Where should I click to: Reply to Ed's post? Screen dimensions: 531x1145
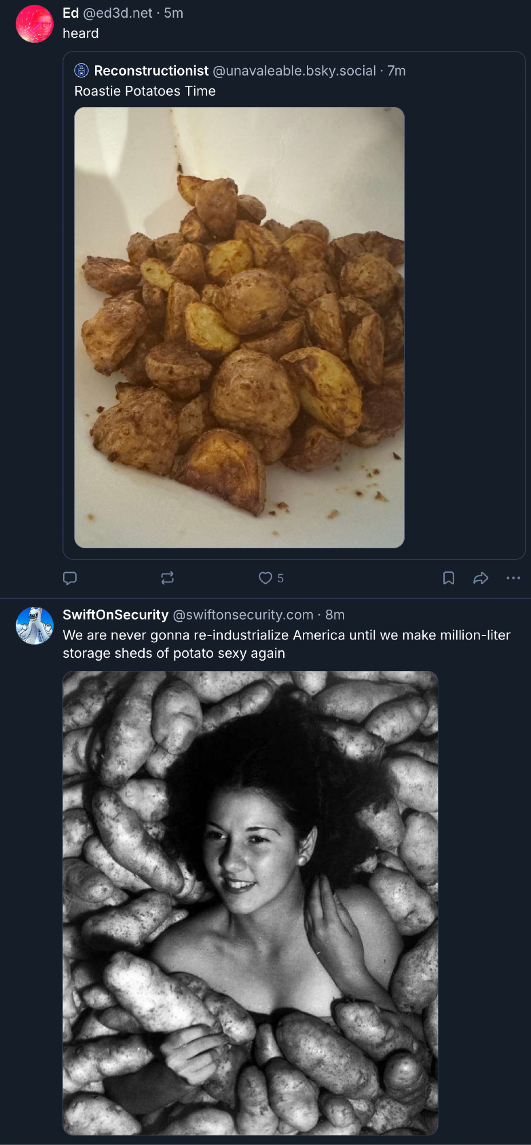click(x=70, y=578)
